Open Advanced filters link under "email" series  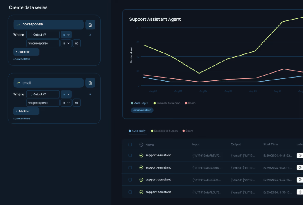22,118
